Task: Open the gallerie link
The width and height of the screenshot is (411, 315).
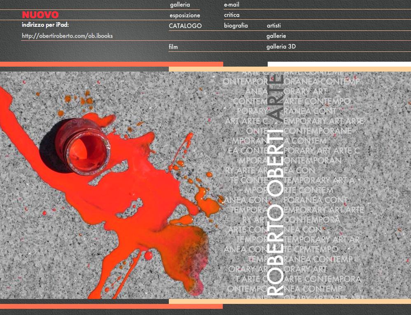Action: point(276,36)
